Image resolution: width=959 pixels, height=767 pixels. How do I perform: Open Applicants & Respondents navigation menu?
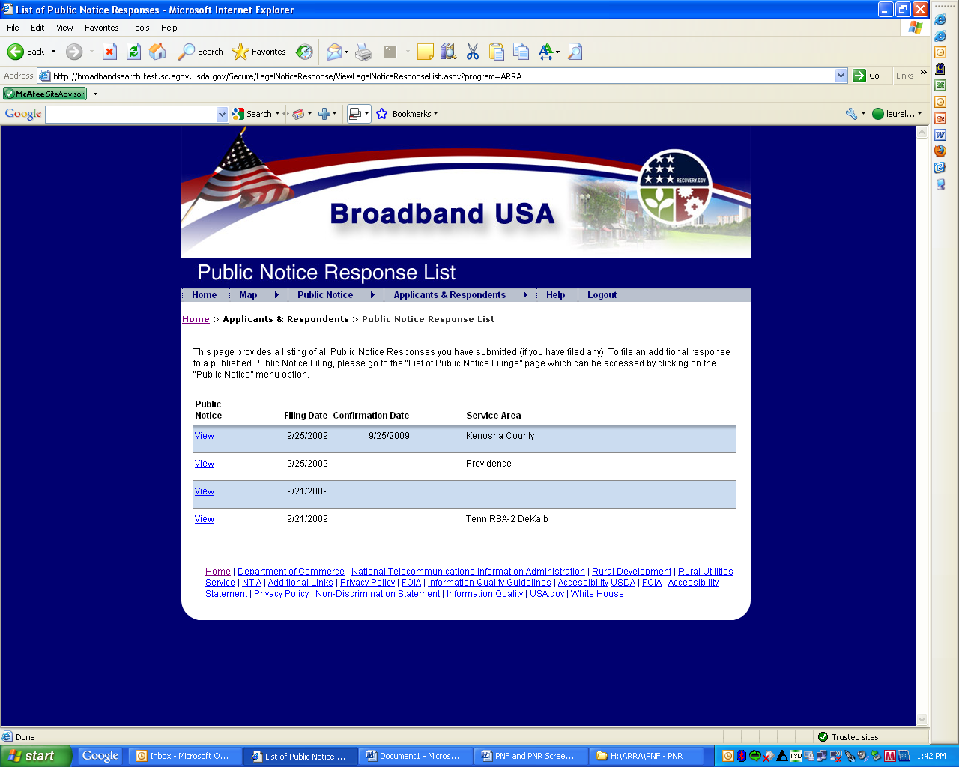point(450,295)
